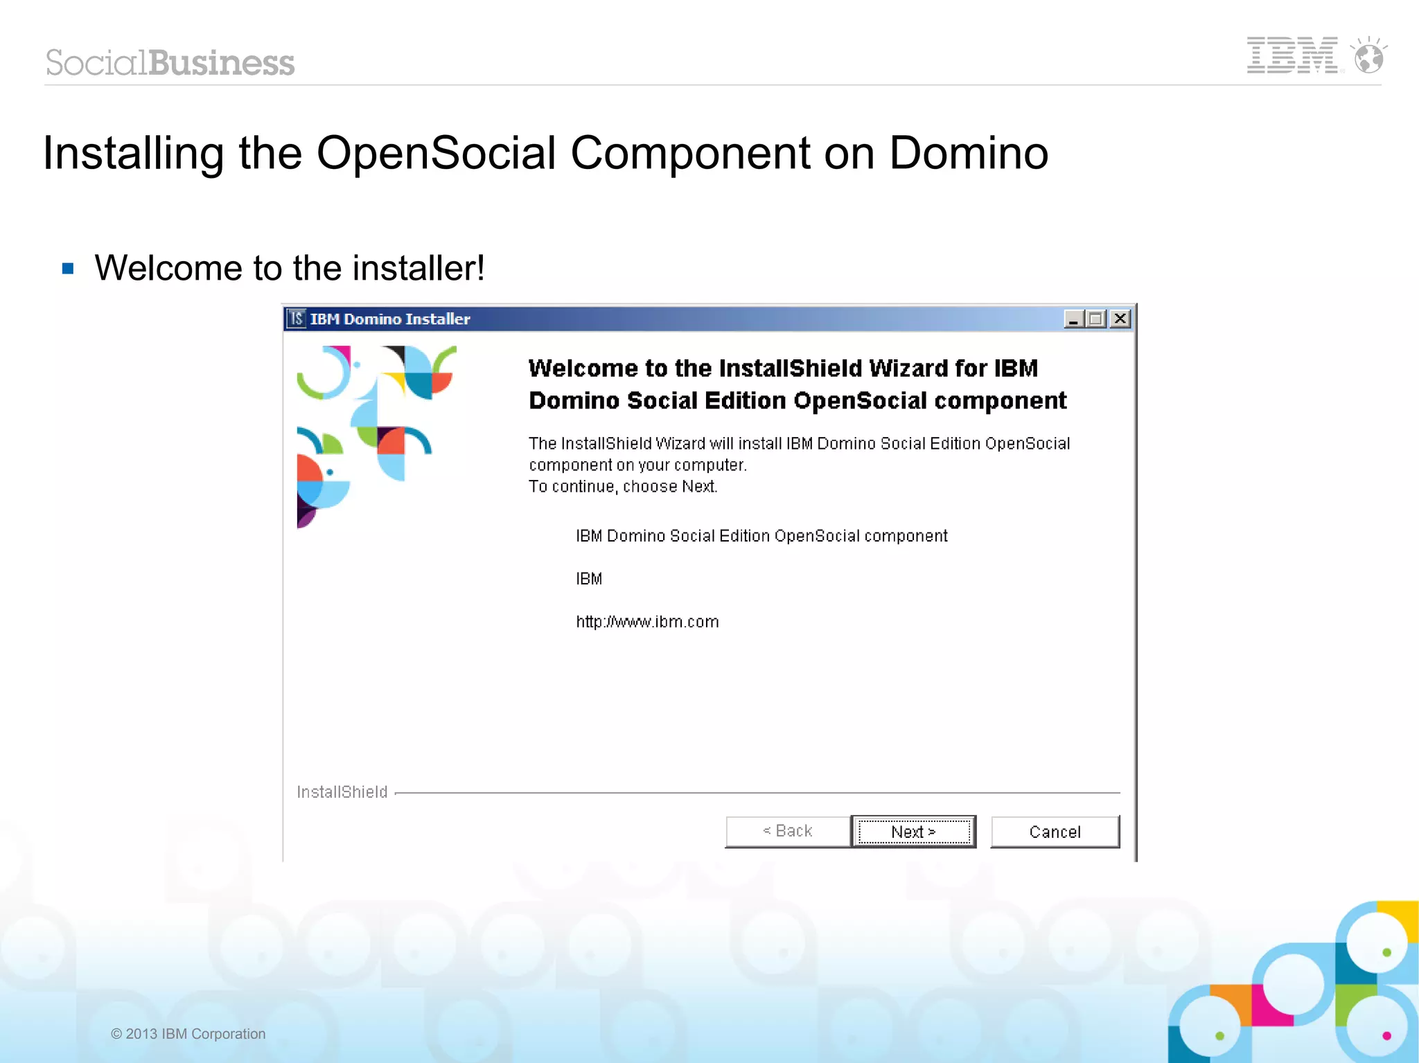Click the globe icon beside IBM logo

tap(1369, 55)
